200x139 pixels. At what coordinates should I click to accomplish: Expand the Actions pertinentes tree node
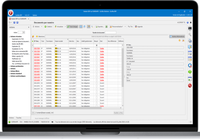tap(9, 66)
